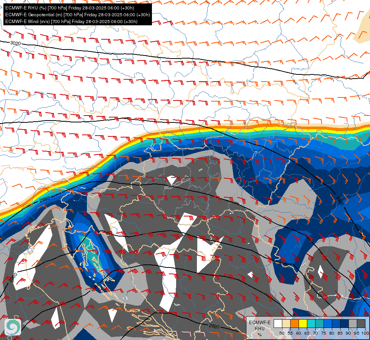This screenshot has height=340, width=370.
Task: Click the '50' tick label in the legend
Action: pos(282,333)
